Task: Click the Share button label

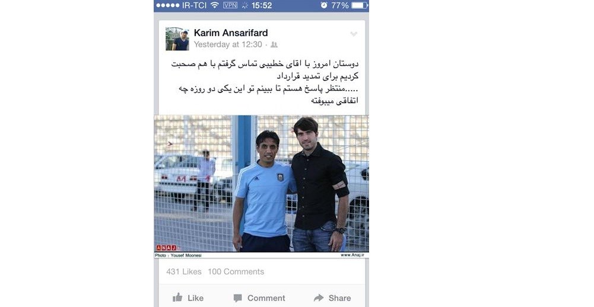Action: point(340,298)
